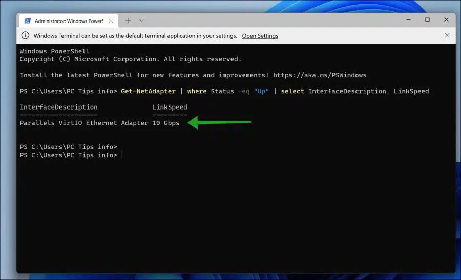Image resolution: width=461 pixels, height=280 pixels.
Task: Click the InterfaceDescription column header
Action: 58,107
